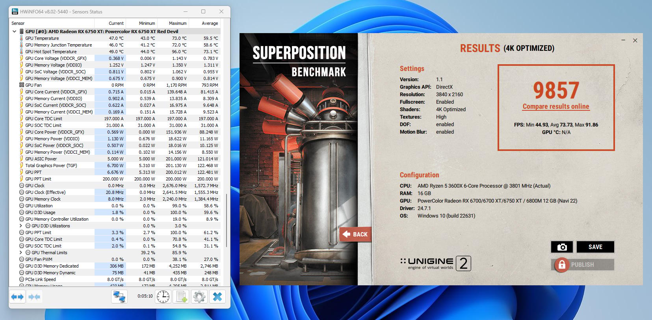Select the GPU Core Current (VDDCR_GFX) row
This screenshot has height=320, width=652.
[115, 92]
